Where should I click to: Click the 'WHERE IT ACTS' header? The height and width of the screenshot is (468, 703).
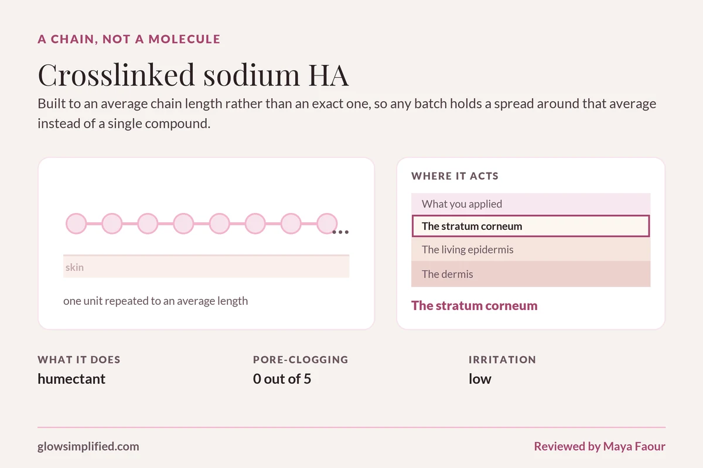pos(455,176)
